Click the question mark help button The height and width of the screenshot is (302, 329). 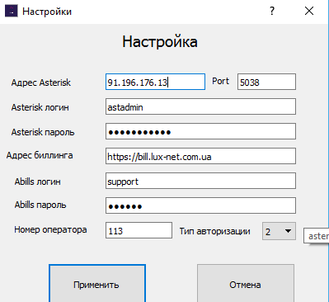point(272,11)
